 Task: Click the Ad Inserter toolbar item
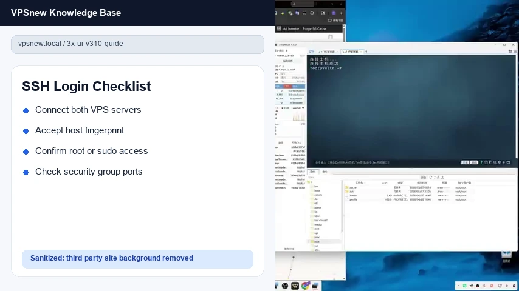[x=288, y=28]
